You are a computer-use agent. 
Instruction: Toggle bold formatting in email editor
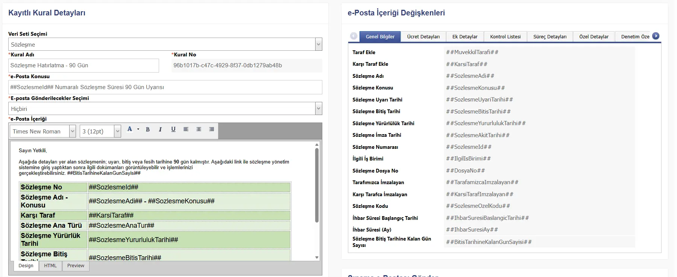[148, 129]
